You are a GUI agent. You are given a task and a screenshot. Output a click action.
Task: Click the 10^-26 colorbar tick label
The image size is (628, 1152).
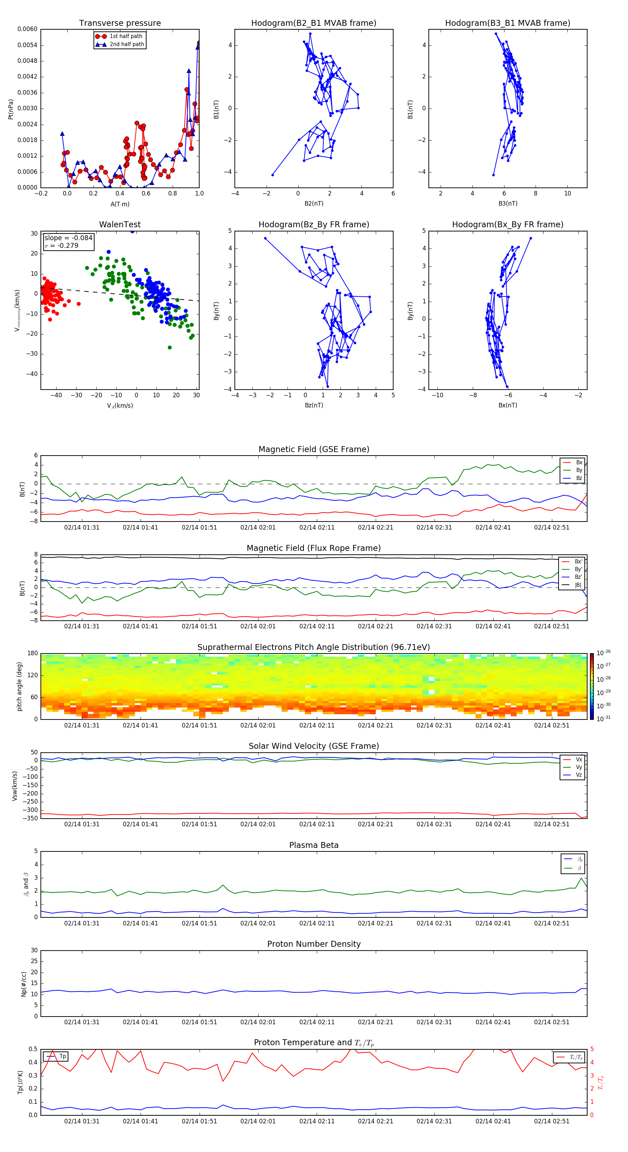604,653
